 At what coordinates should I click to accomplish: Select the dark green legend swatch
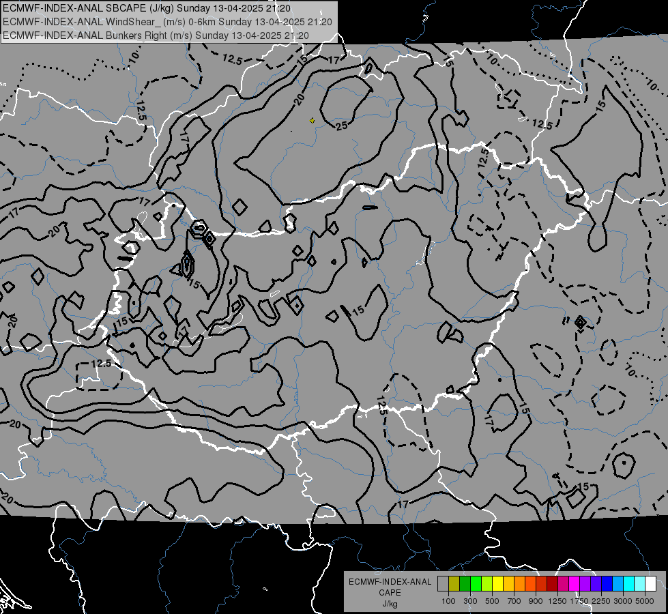click(465, 583)
